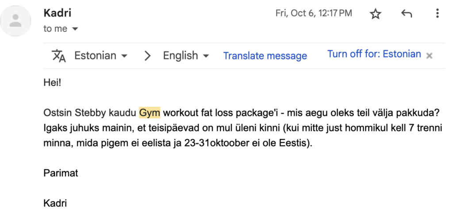Click the word 'Parimat' in the email
Viewport: 453px width, 219px height.
tap(61, 173)
